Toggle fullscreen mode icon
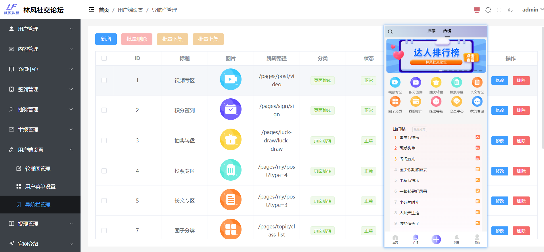Image resolution: width=544 pixels, height=252 pixels. tap(499, 10)
